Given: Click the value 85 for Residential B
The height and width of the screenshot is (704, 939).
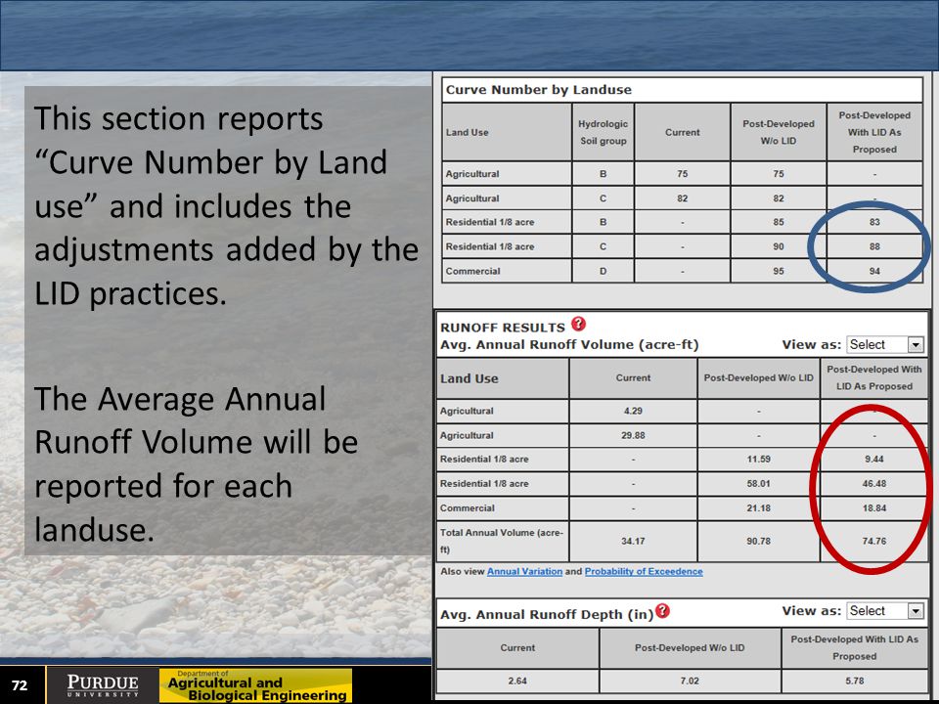Looking at the screenshot, I should 779,222.
